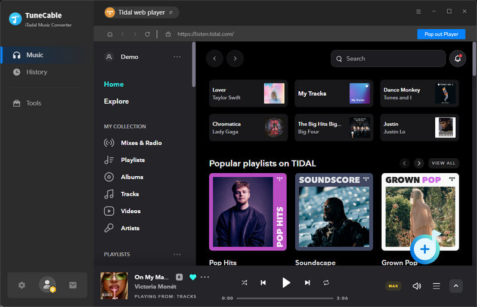Screen dimensions: 477x307
Task: Click the lock icon beside the URL
Action: click(168, 34)
